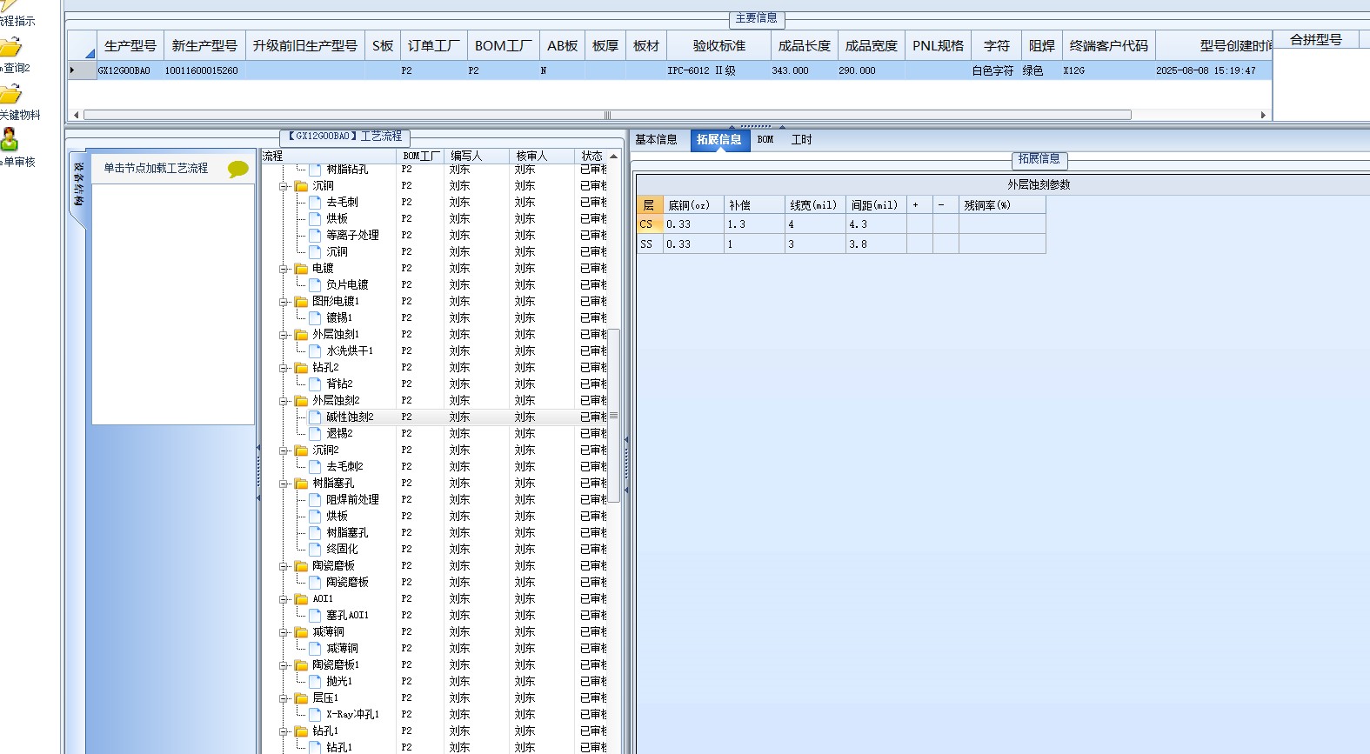Click the document icon of 去毛刺 step
1370x754 pixels.
[x=316, y=203]
